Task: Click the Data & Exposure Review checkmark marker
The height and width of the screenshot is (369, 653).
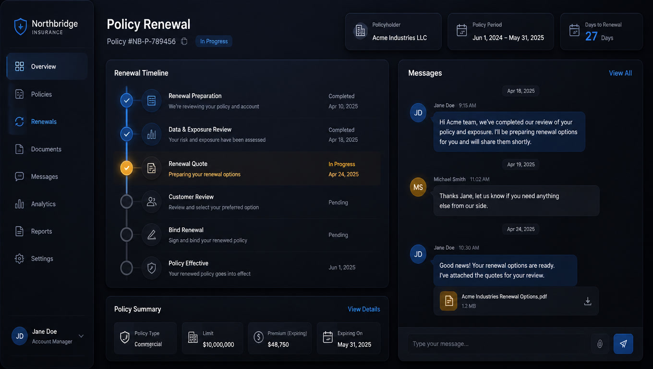Action: (126, 134)
